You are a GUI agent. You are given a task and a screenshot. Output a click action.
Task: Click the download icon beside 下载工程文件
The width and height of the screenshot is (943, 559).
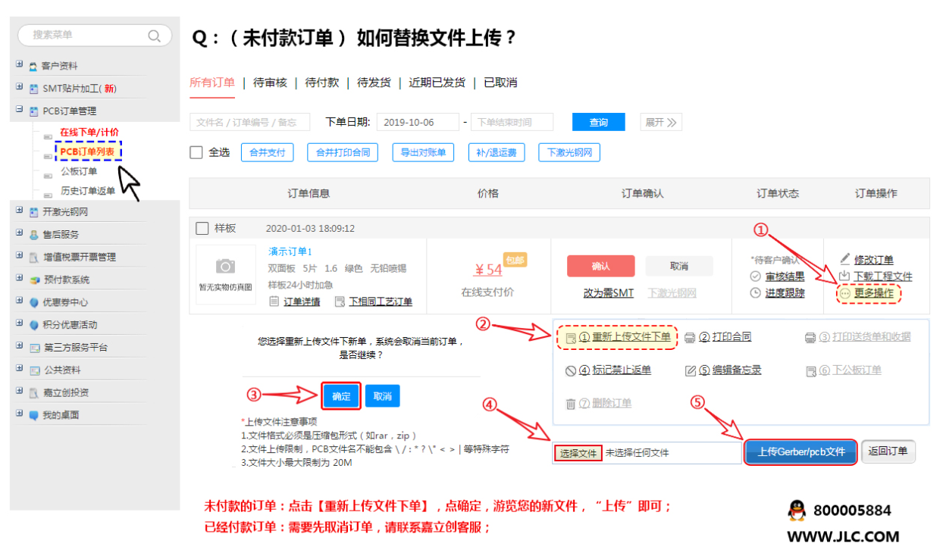844,276
